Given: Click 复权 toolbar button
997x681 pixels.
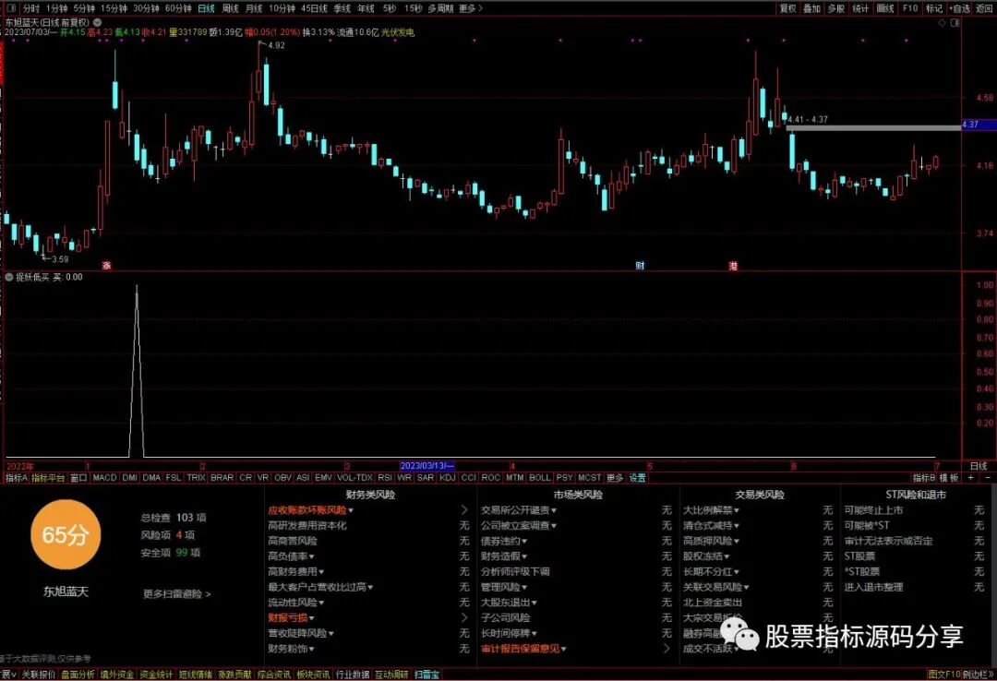Looking at the screenshot, I should pyautogui.click(x=787, y=8).
